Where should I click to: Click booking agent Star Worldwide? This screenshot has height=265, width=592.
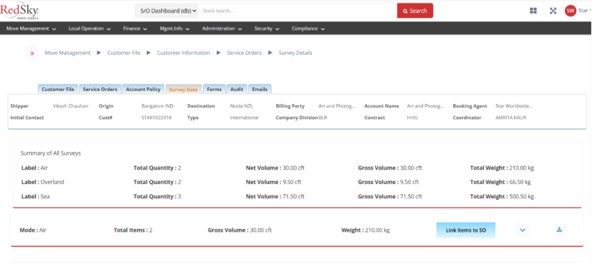point(514,106)
